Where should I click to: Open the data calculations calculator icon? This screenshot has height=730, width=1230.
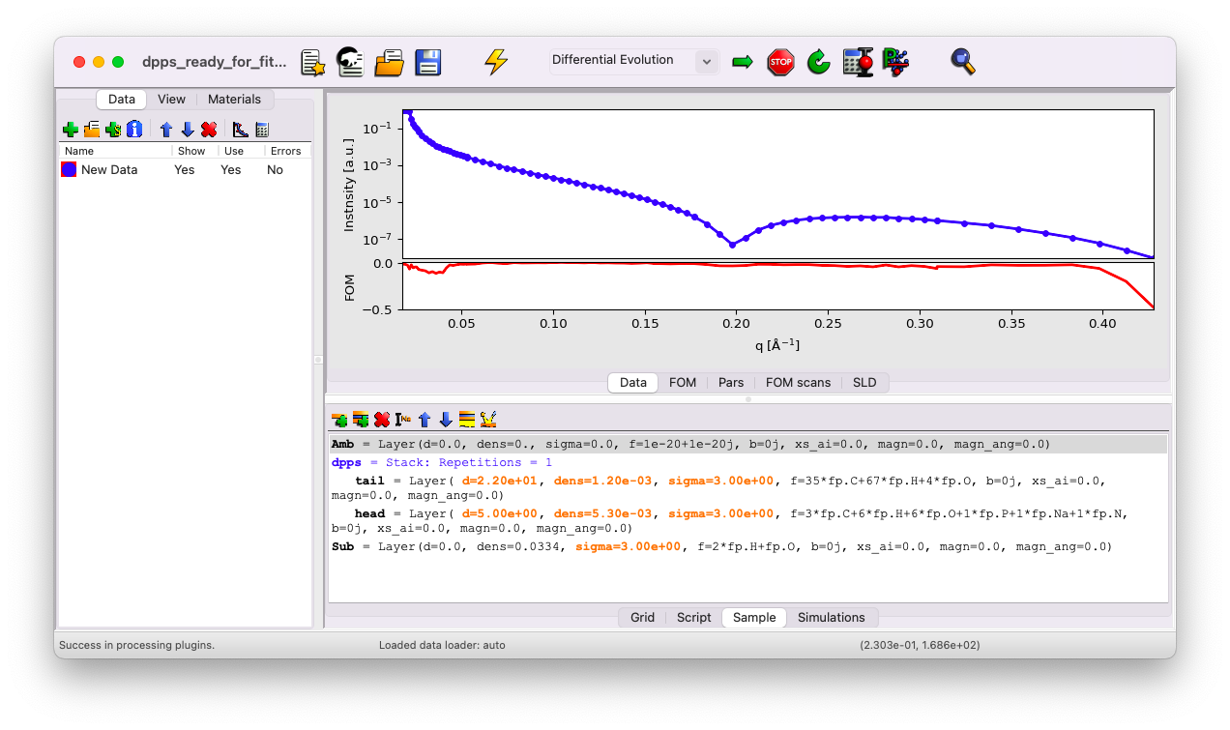pos(262,129)
